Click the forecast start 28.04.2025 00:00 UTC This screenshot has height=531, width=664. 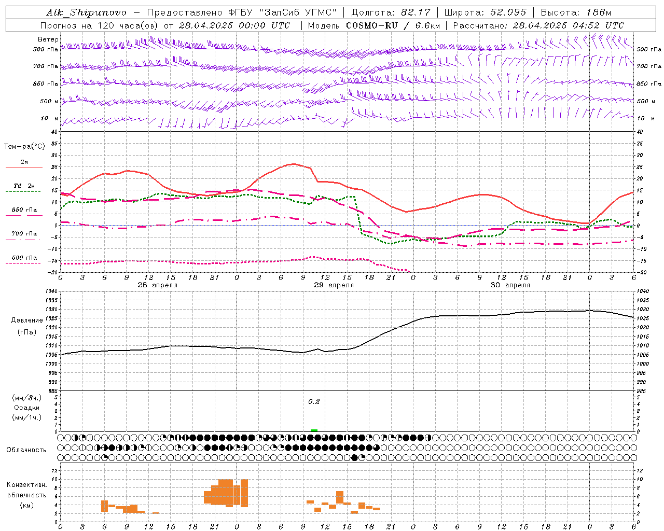[234, 25]
